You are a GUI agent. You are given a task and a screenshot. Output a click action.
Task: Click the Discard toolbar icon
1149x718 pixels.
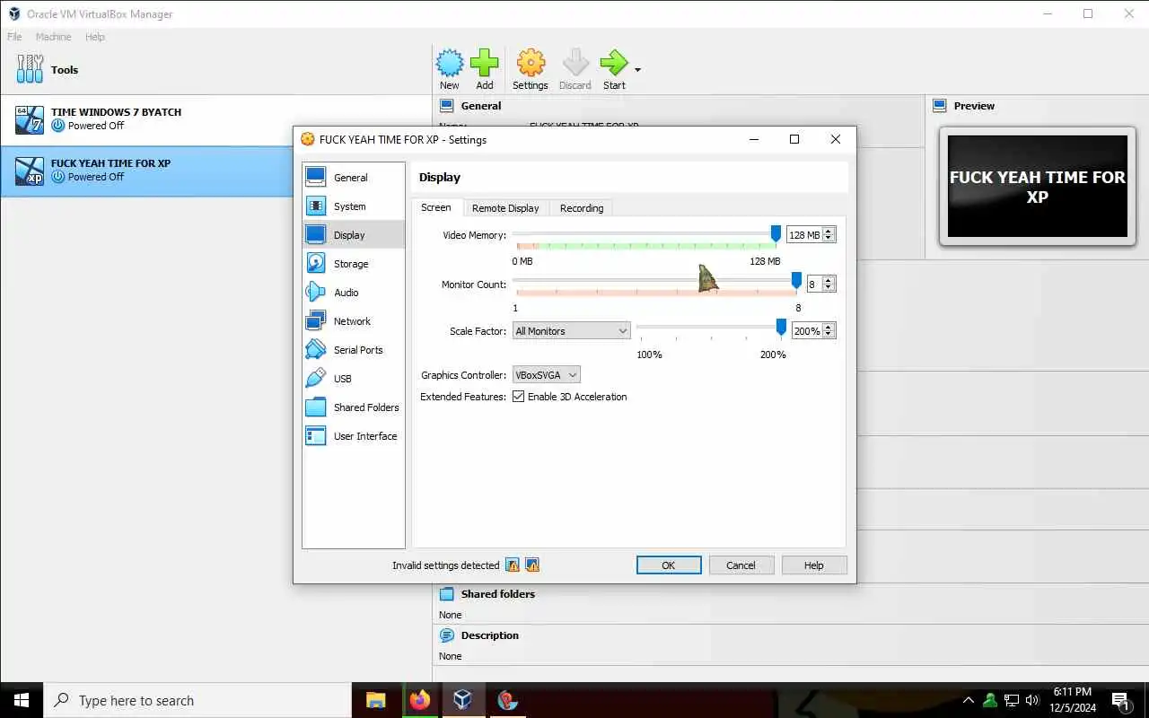[x=575, y=69]
